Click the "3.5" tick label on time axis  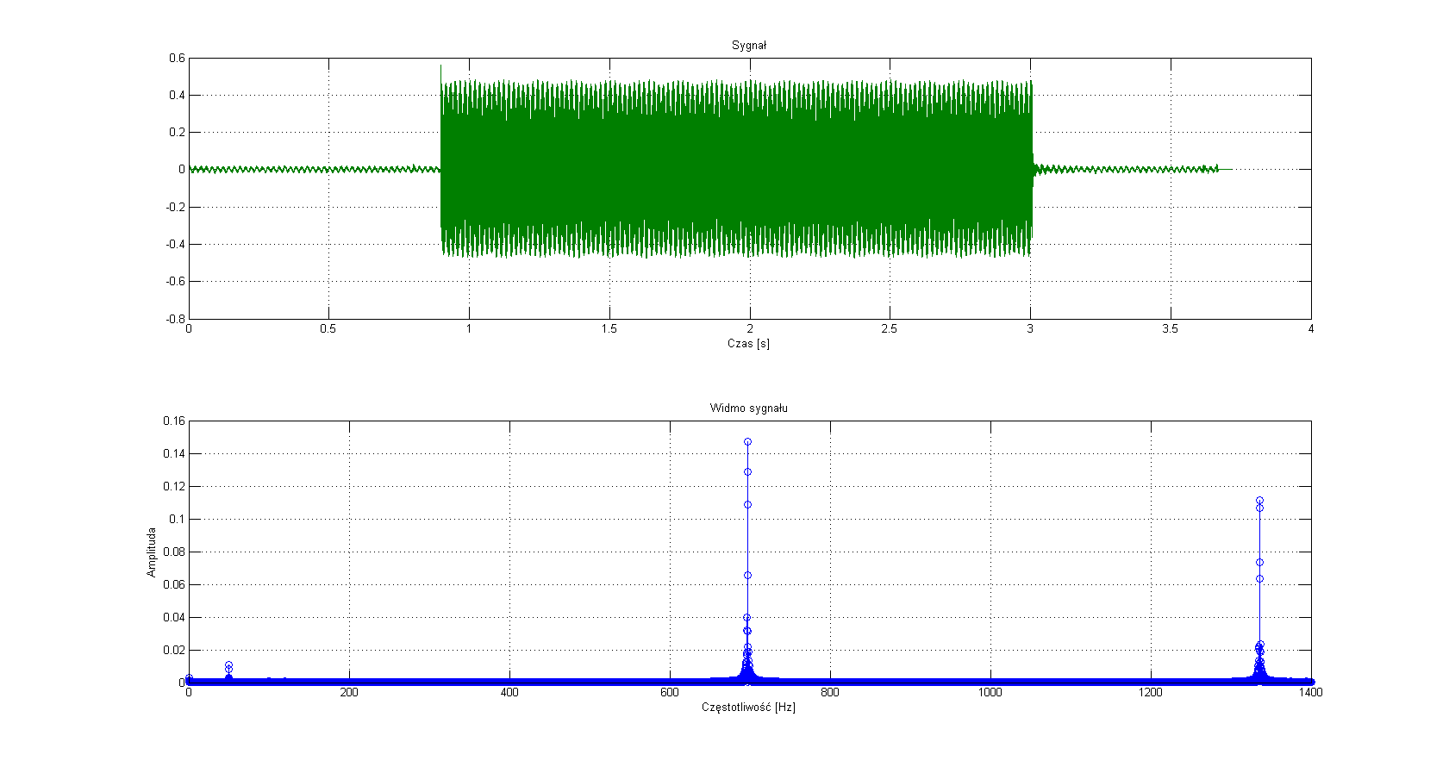tap(1170, 329)
